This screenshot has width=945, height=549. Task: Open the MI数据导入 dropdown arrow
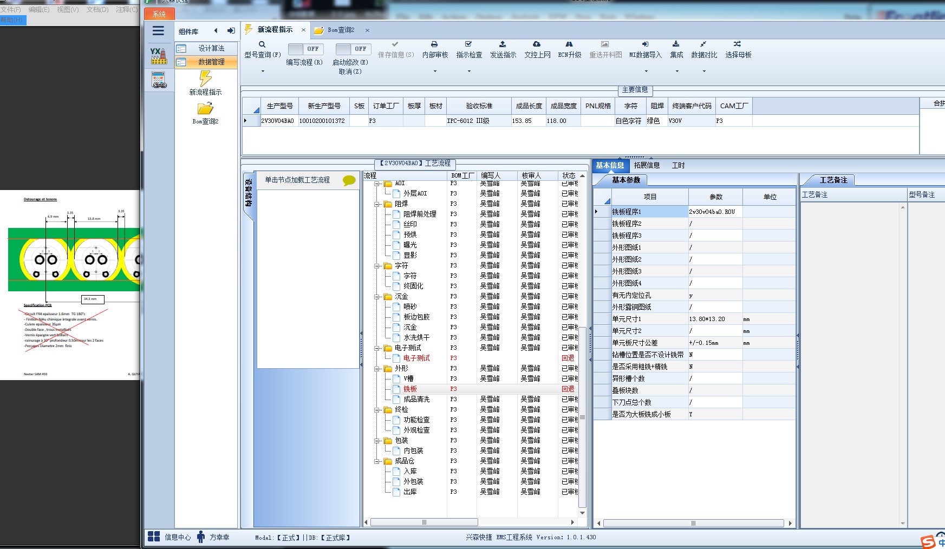646,71
